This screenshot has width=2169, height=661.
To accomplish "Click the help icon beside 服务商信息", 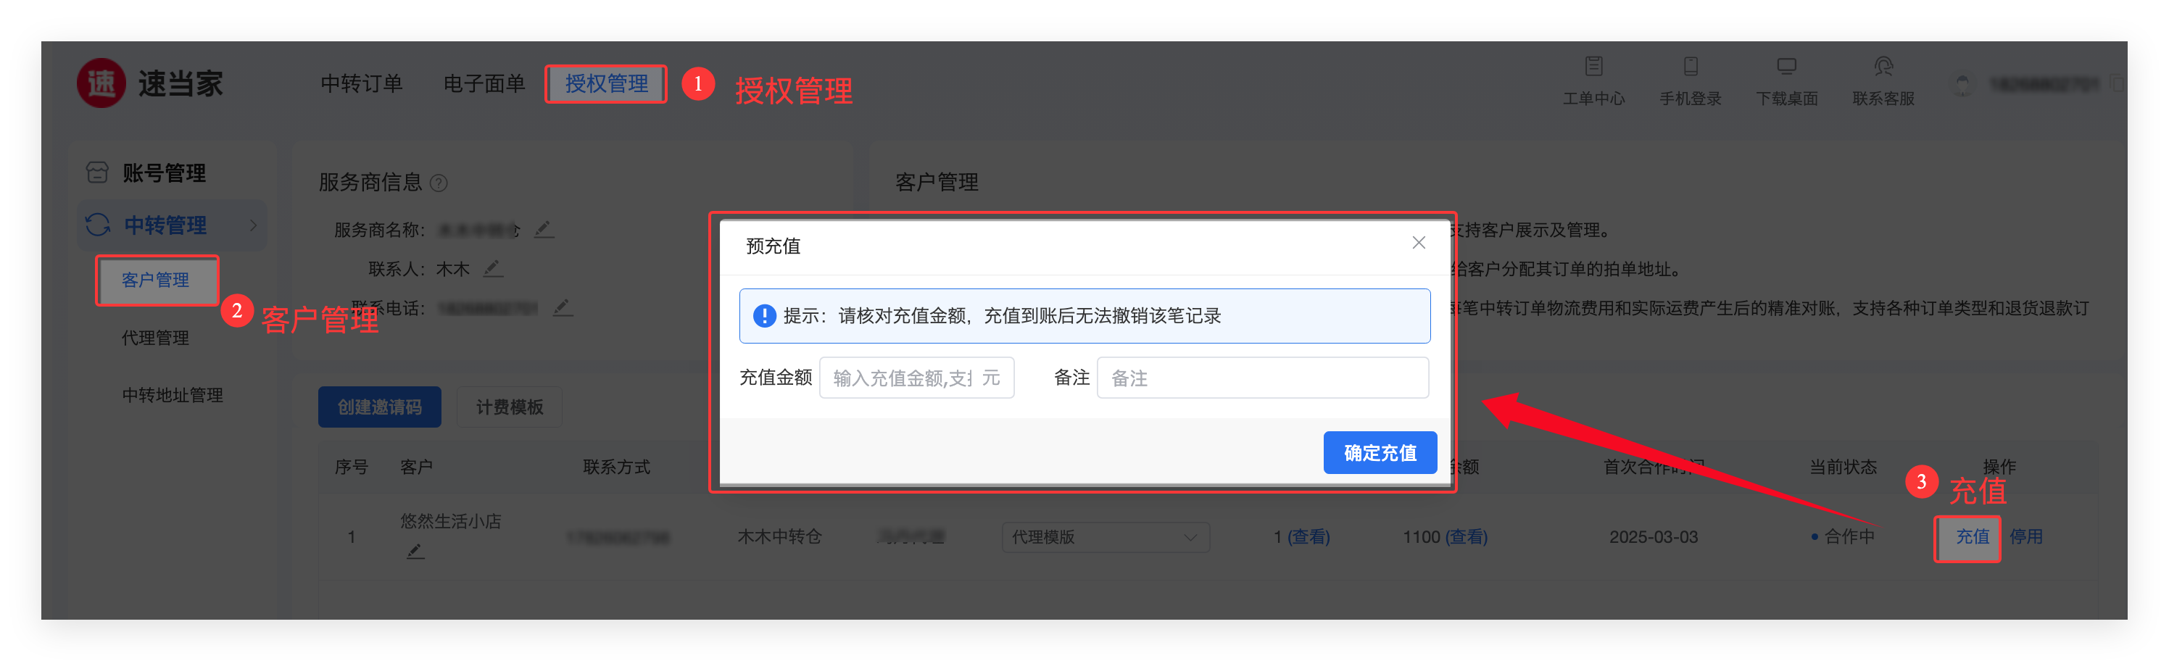I will tap(439, 183).
